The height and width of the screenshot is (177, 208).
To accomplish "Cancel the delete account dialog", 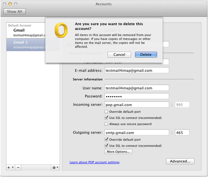I will 119,55.
